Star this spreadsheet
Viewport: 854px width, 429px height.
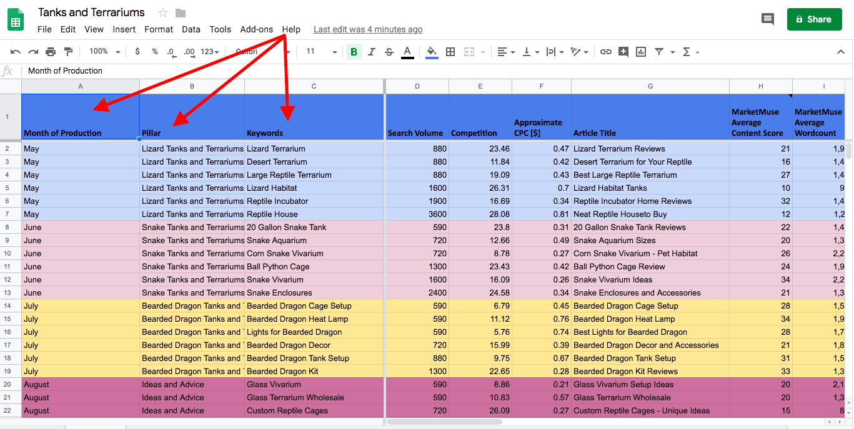pos(163,13)
